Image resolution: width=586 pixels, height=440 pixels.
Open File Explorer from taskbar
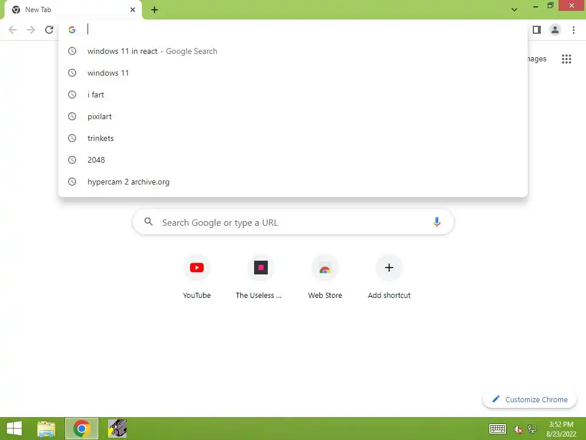[x=46, y=429]
